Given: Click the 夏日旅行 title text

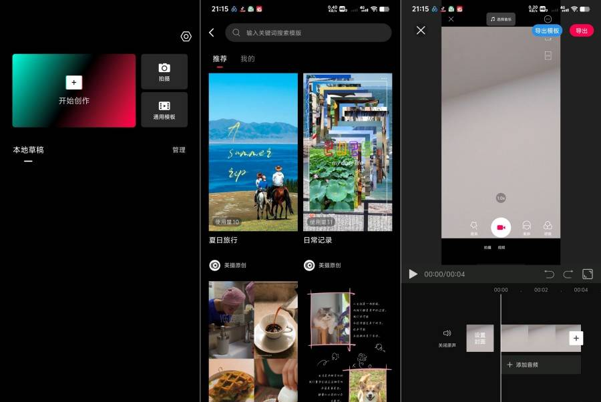Looking at the screenshot, I should (223, 240).
